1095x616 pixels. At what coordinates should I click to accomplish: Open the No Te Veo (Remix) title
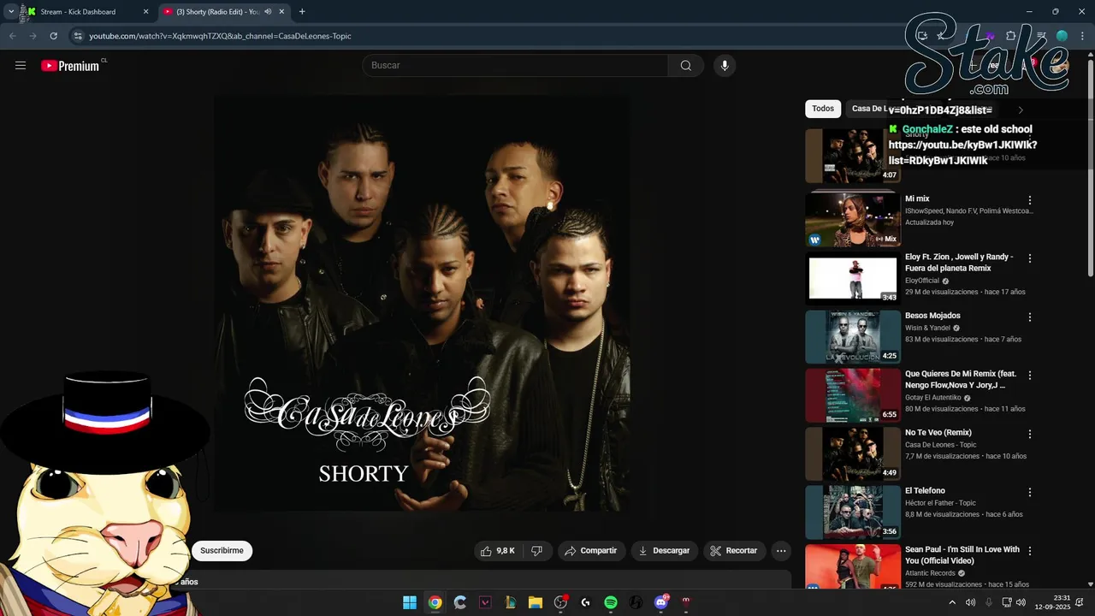[x=938, y=433]
